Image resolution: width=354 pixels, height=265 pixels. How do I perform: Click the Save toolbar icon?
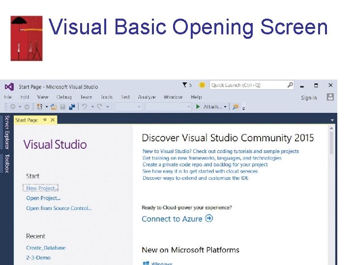63,107
